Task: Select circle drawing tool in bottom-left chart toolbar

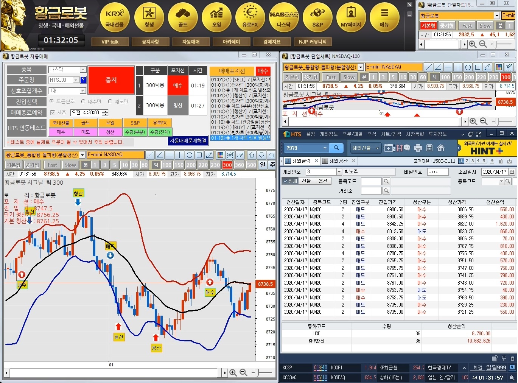Action: [189, 155]
